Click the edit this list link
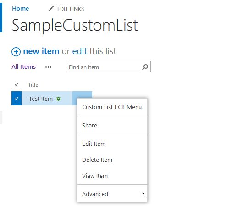 click(94, 51)
